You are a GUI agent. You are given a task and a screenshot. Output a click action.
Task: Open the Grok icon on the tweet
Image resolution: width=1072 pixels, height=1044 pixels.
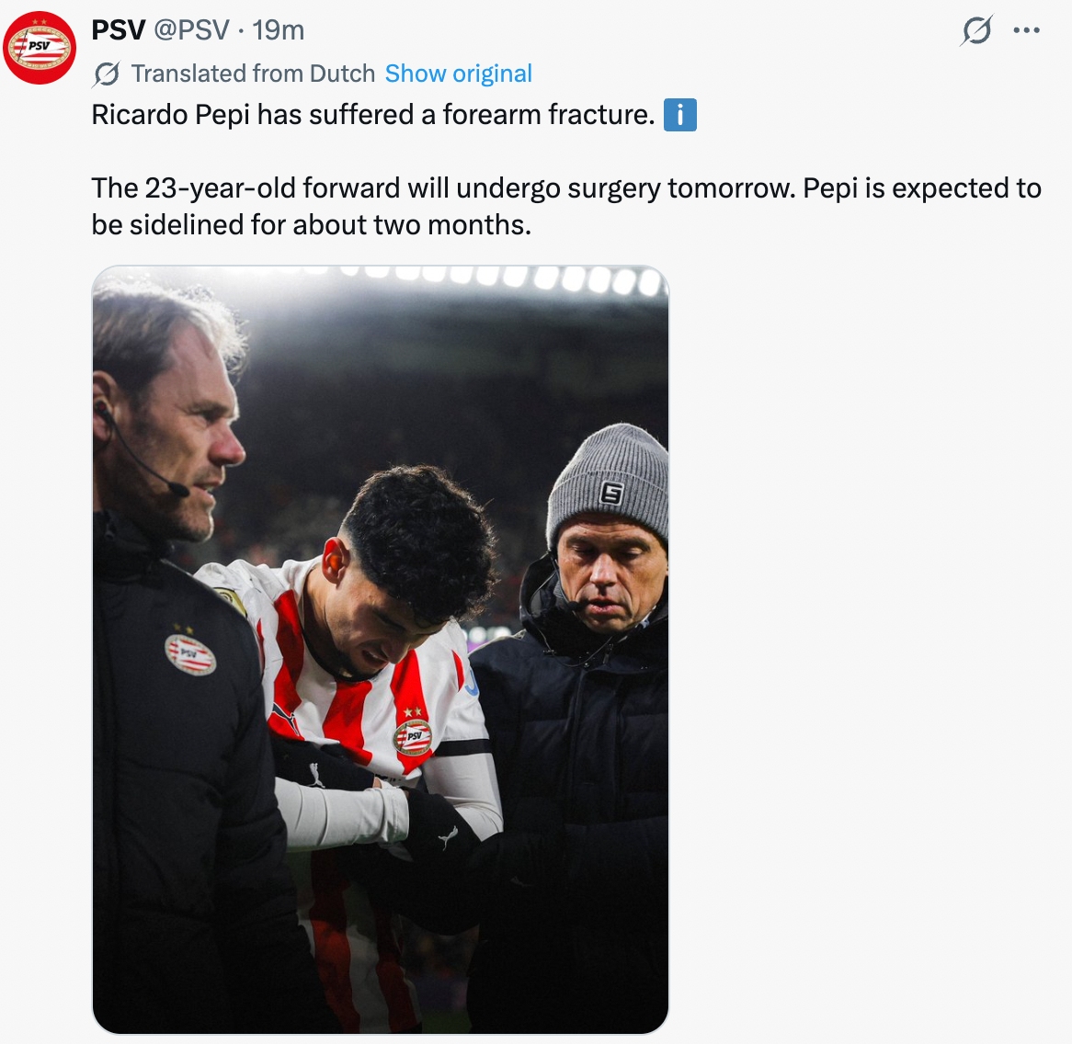click(x=976, y=31)
